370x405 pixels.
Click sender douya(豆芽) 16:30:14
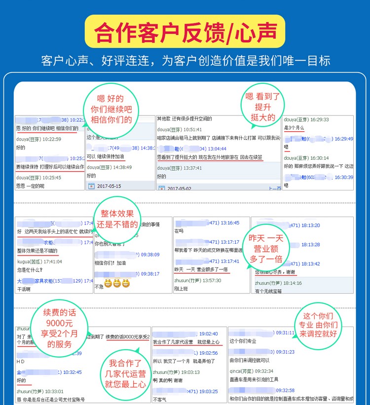point(306,158)
